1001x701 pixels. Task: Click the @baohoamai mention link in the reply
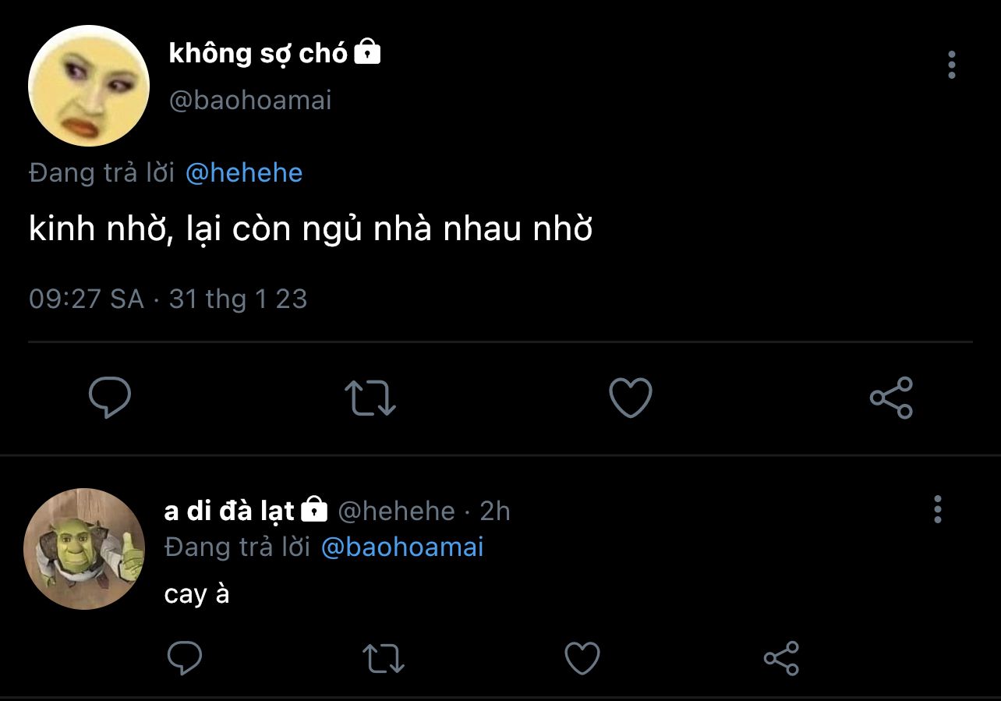coord(402,547)
